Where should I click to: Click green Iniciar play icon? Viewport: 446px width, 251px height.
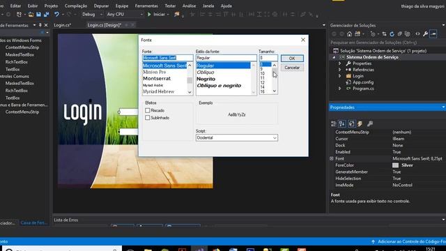point(149,14)
